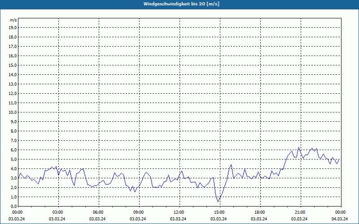
Task: Click the '03.03.24' date under 06:00
Action: pos(97,219)
